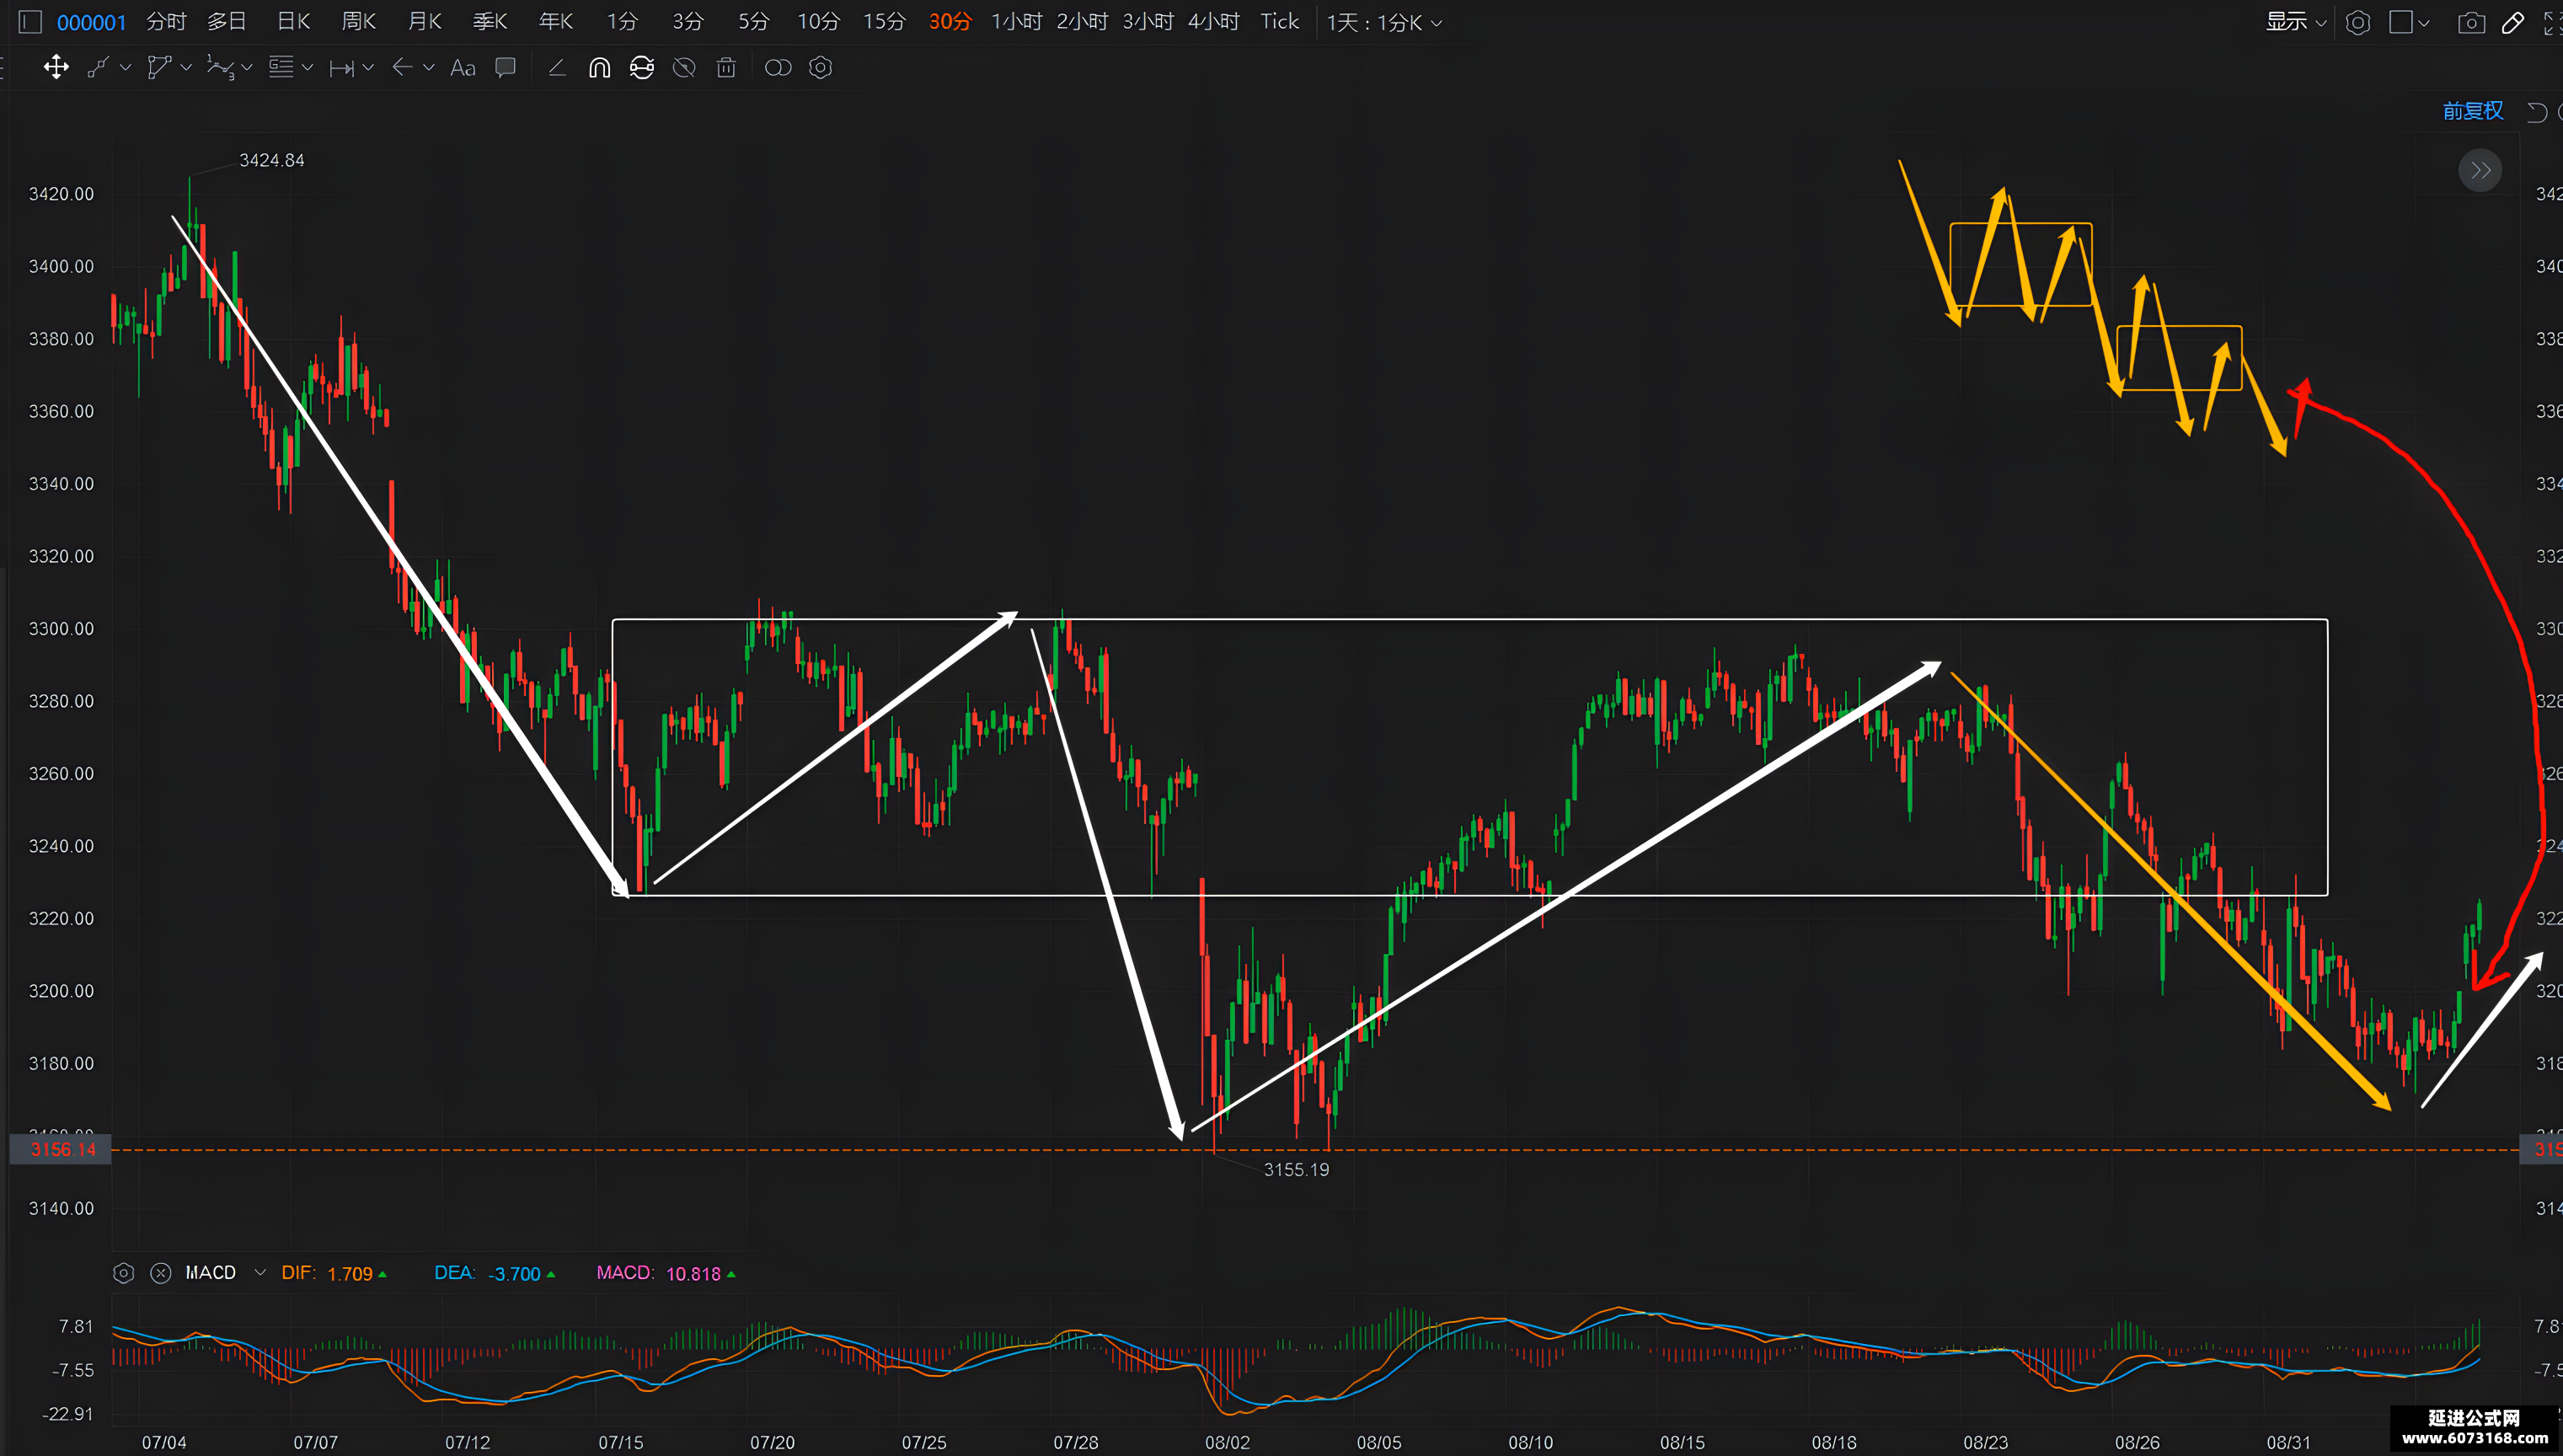Toggle the linked drawing sync icon
This screenshot has height=1456, width=2563.
click(x=642, y=68)
